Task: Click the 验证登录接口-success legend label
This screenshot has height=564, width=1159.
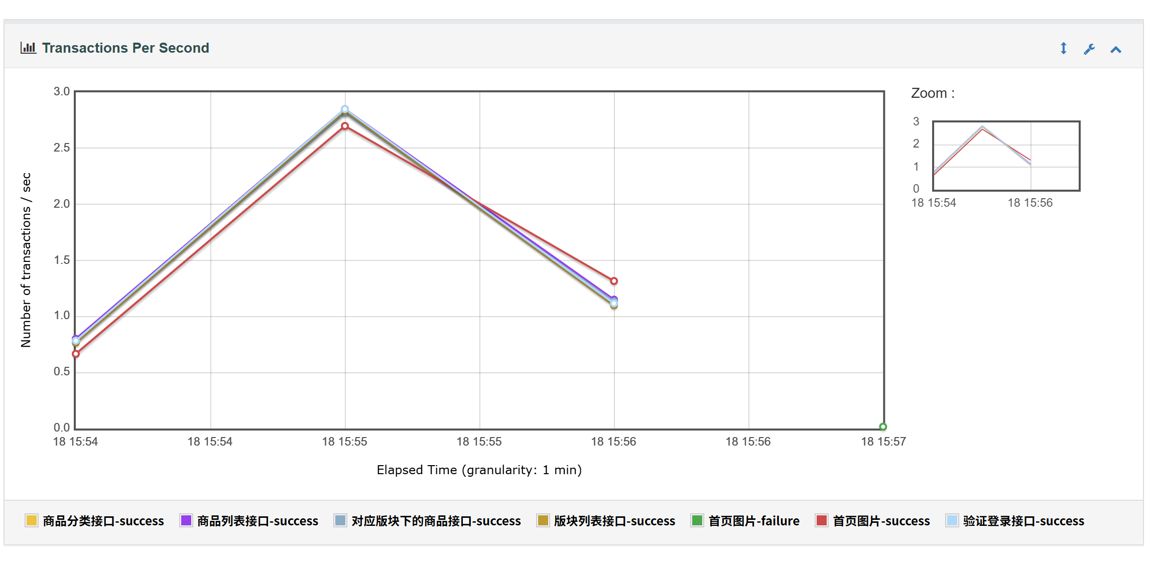Action: (x=1023, y=521)
